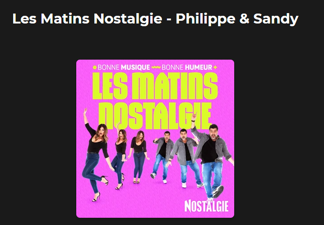Click the BONNE HUMEUR text on cover
The image size is (324, 225).
(x=187, y=67)
